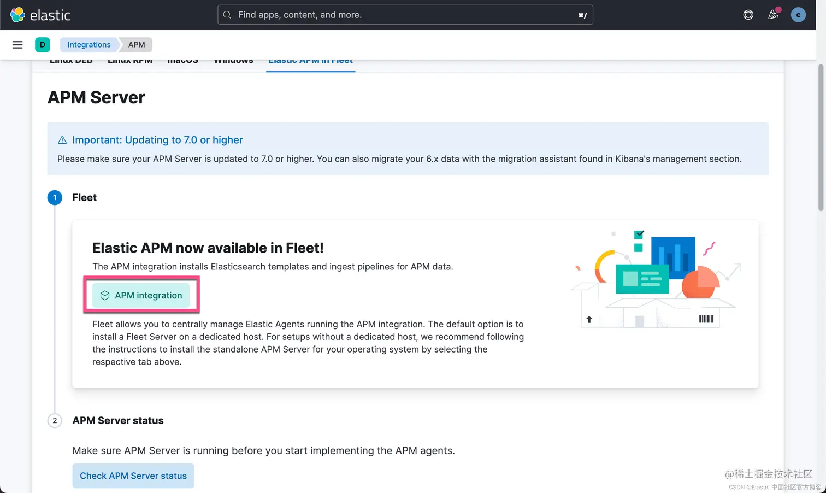Click the Fleet illustration image
826x493 pixels.
[656, 279]
